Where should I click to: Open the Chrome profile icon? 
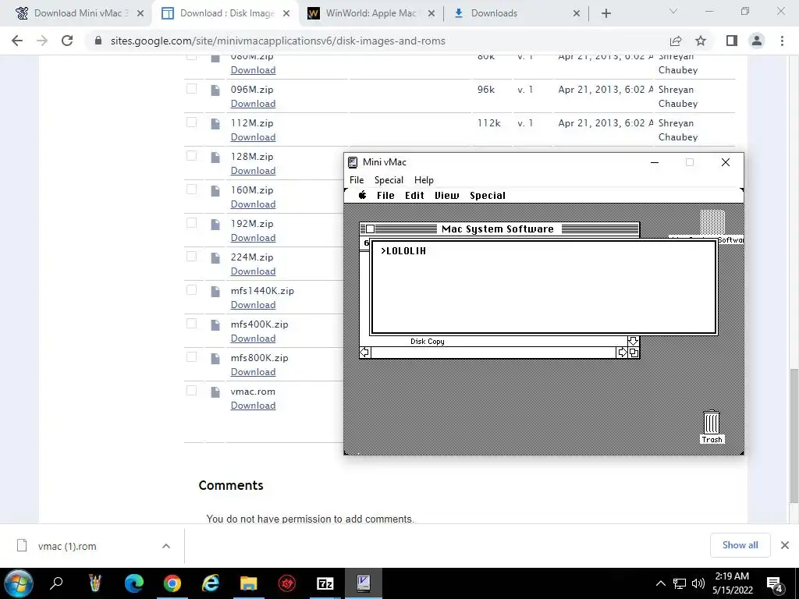point(757,41)
